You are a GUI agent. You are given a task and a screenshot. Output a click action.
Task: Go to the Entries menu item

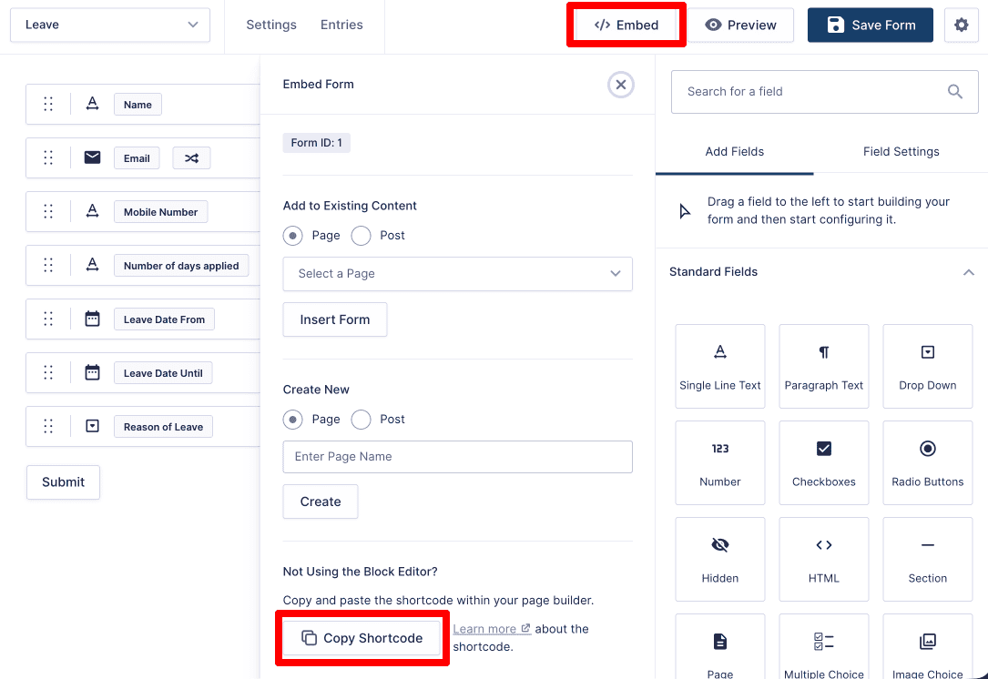point(341,25)
